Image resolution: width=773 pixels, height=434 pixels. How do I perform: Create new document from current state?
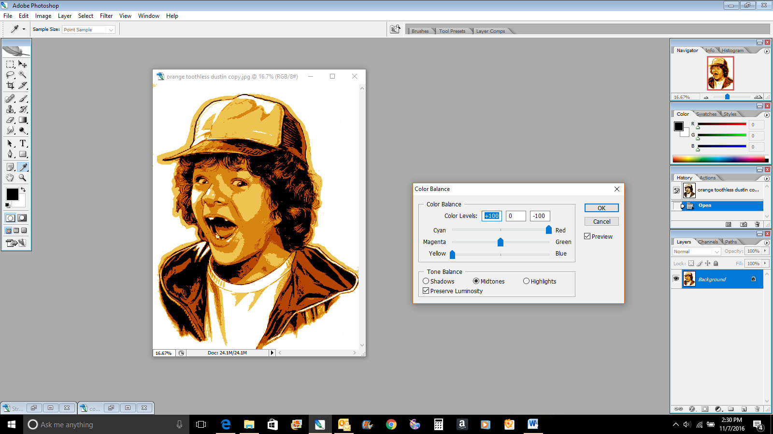click(x=729, y=224)
